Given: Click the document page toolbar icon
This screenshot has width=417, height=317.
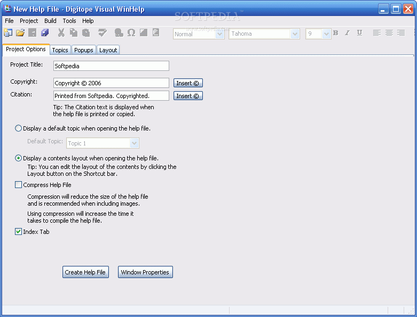Looking at the screenshot, I should pyautogui.click(x=156, y=32).
